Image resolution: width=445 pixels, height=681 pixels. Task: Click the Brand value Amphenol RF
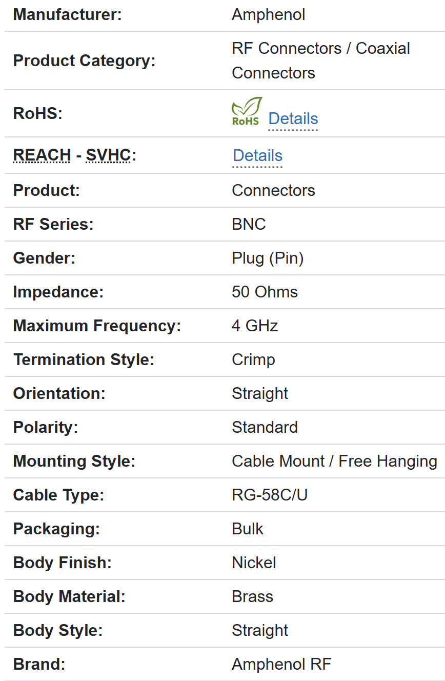[281, 664]
